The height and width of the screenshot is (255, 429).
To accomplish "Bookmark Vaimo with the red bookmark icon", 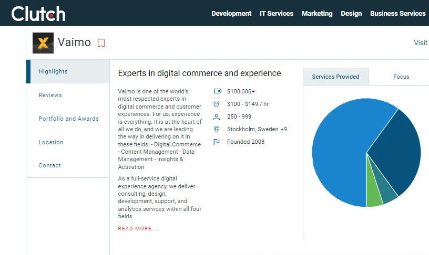I will pyautogui.click(x=101, y=43).
